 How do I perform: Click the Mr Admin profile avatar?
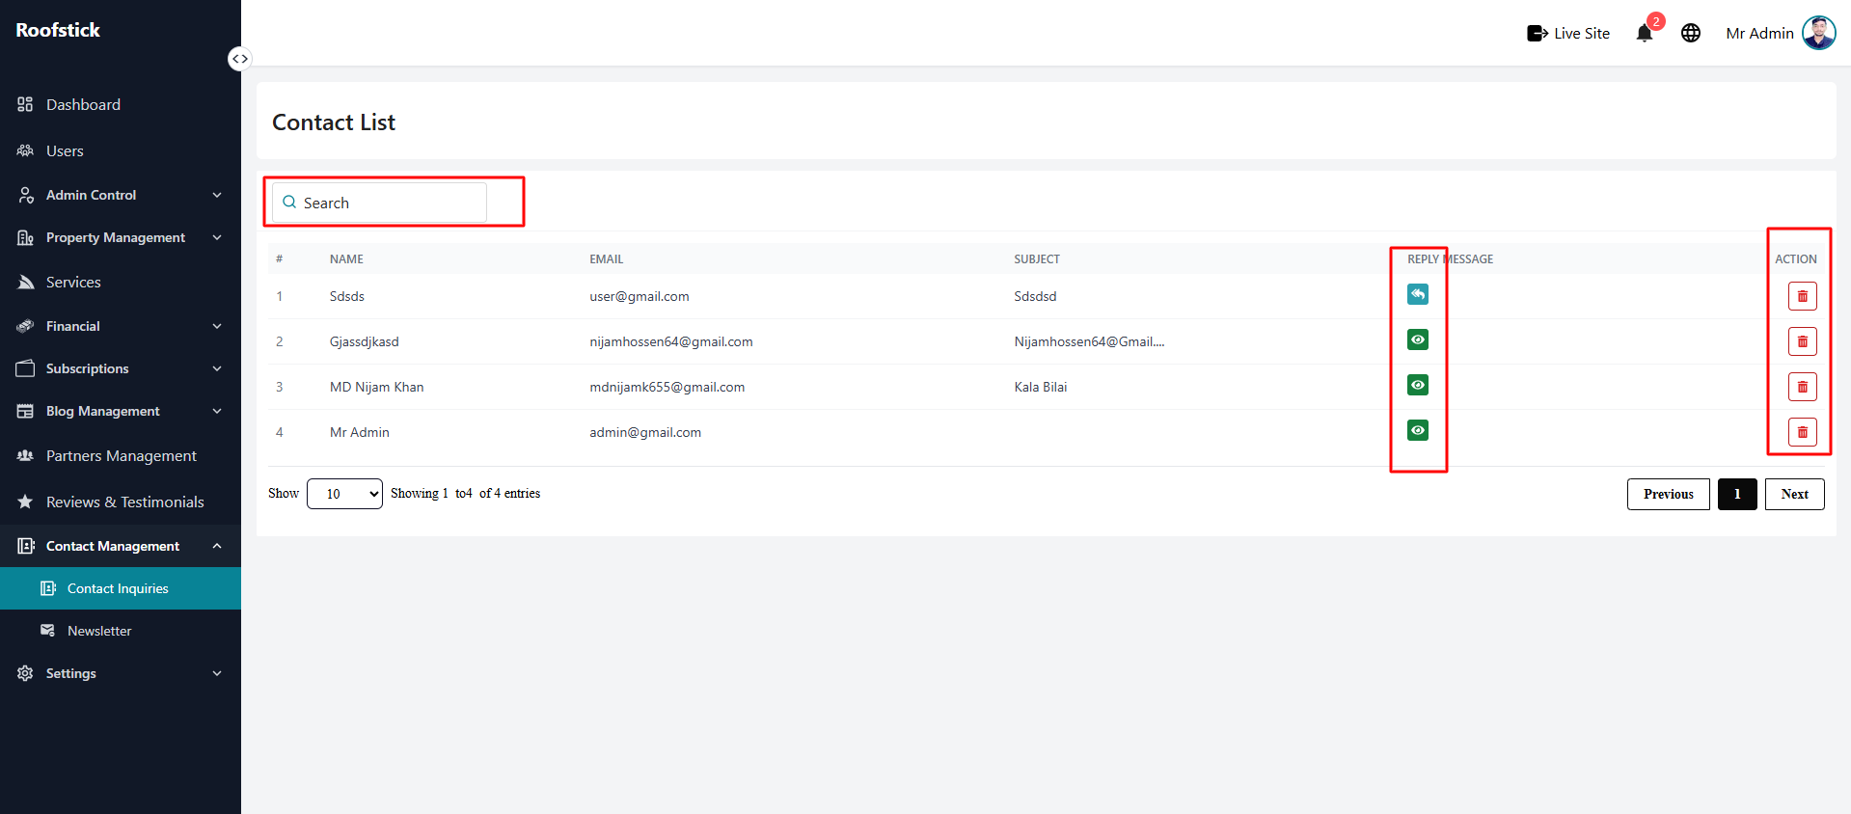(x=1818, y=33)
